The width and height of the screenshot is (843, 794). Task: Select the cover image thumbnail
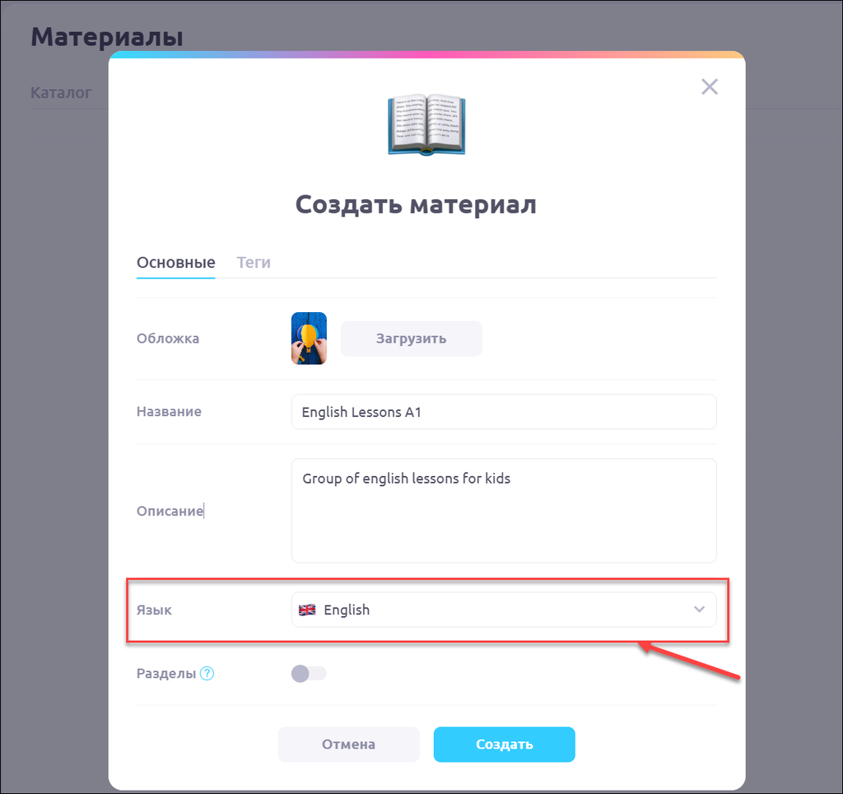click(310, 339)
